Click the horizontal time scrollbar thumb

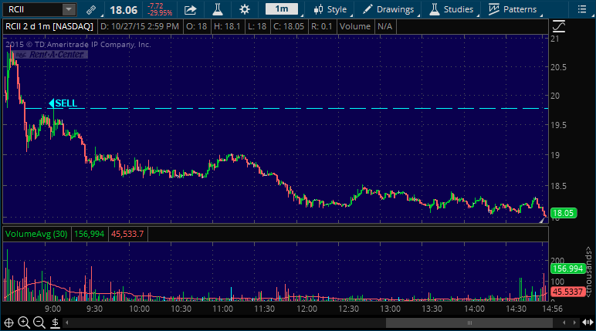(x=463, y=323)
